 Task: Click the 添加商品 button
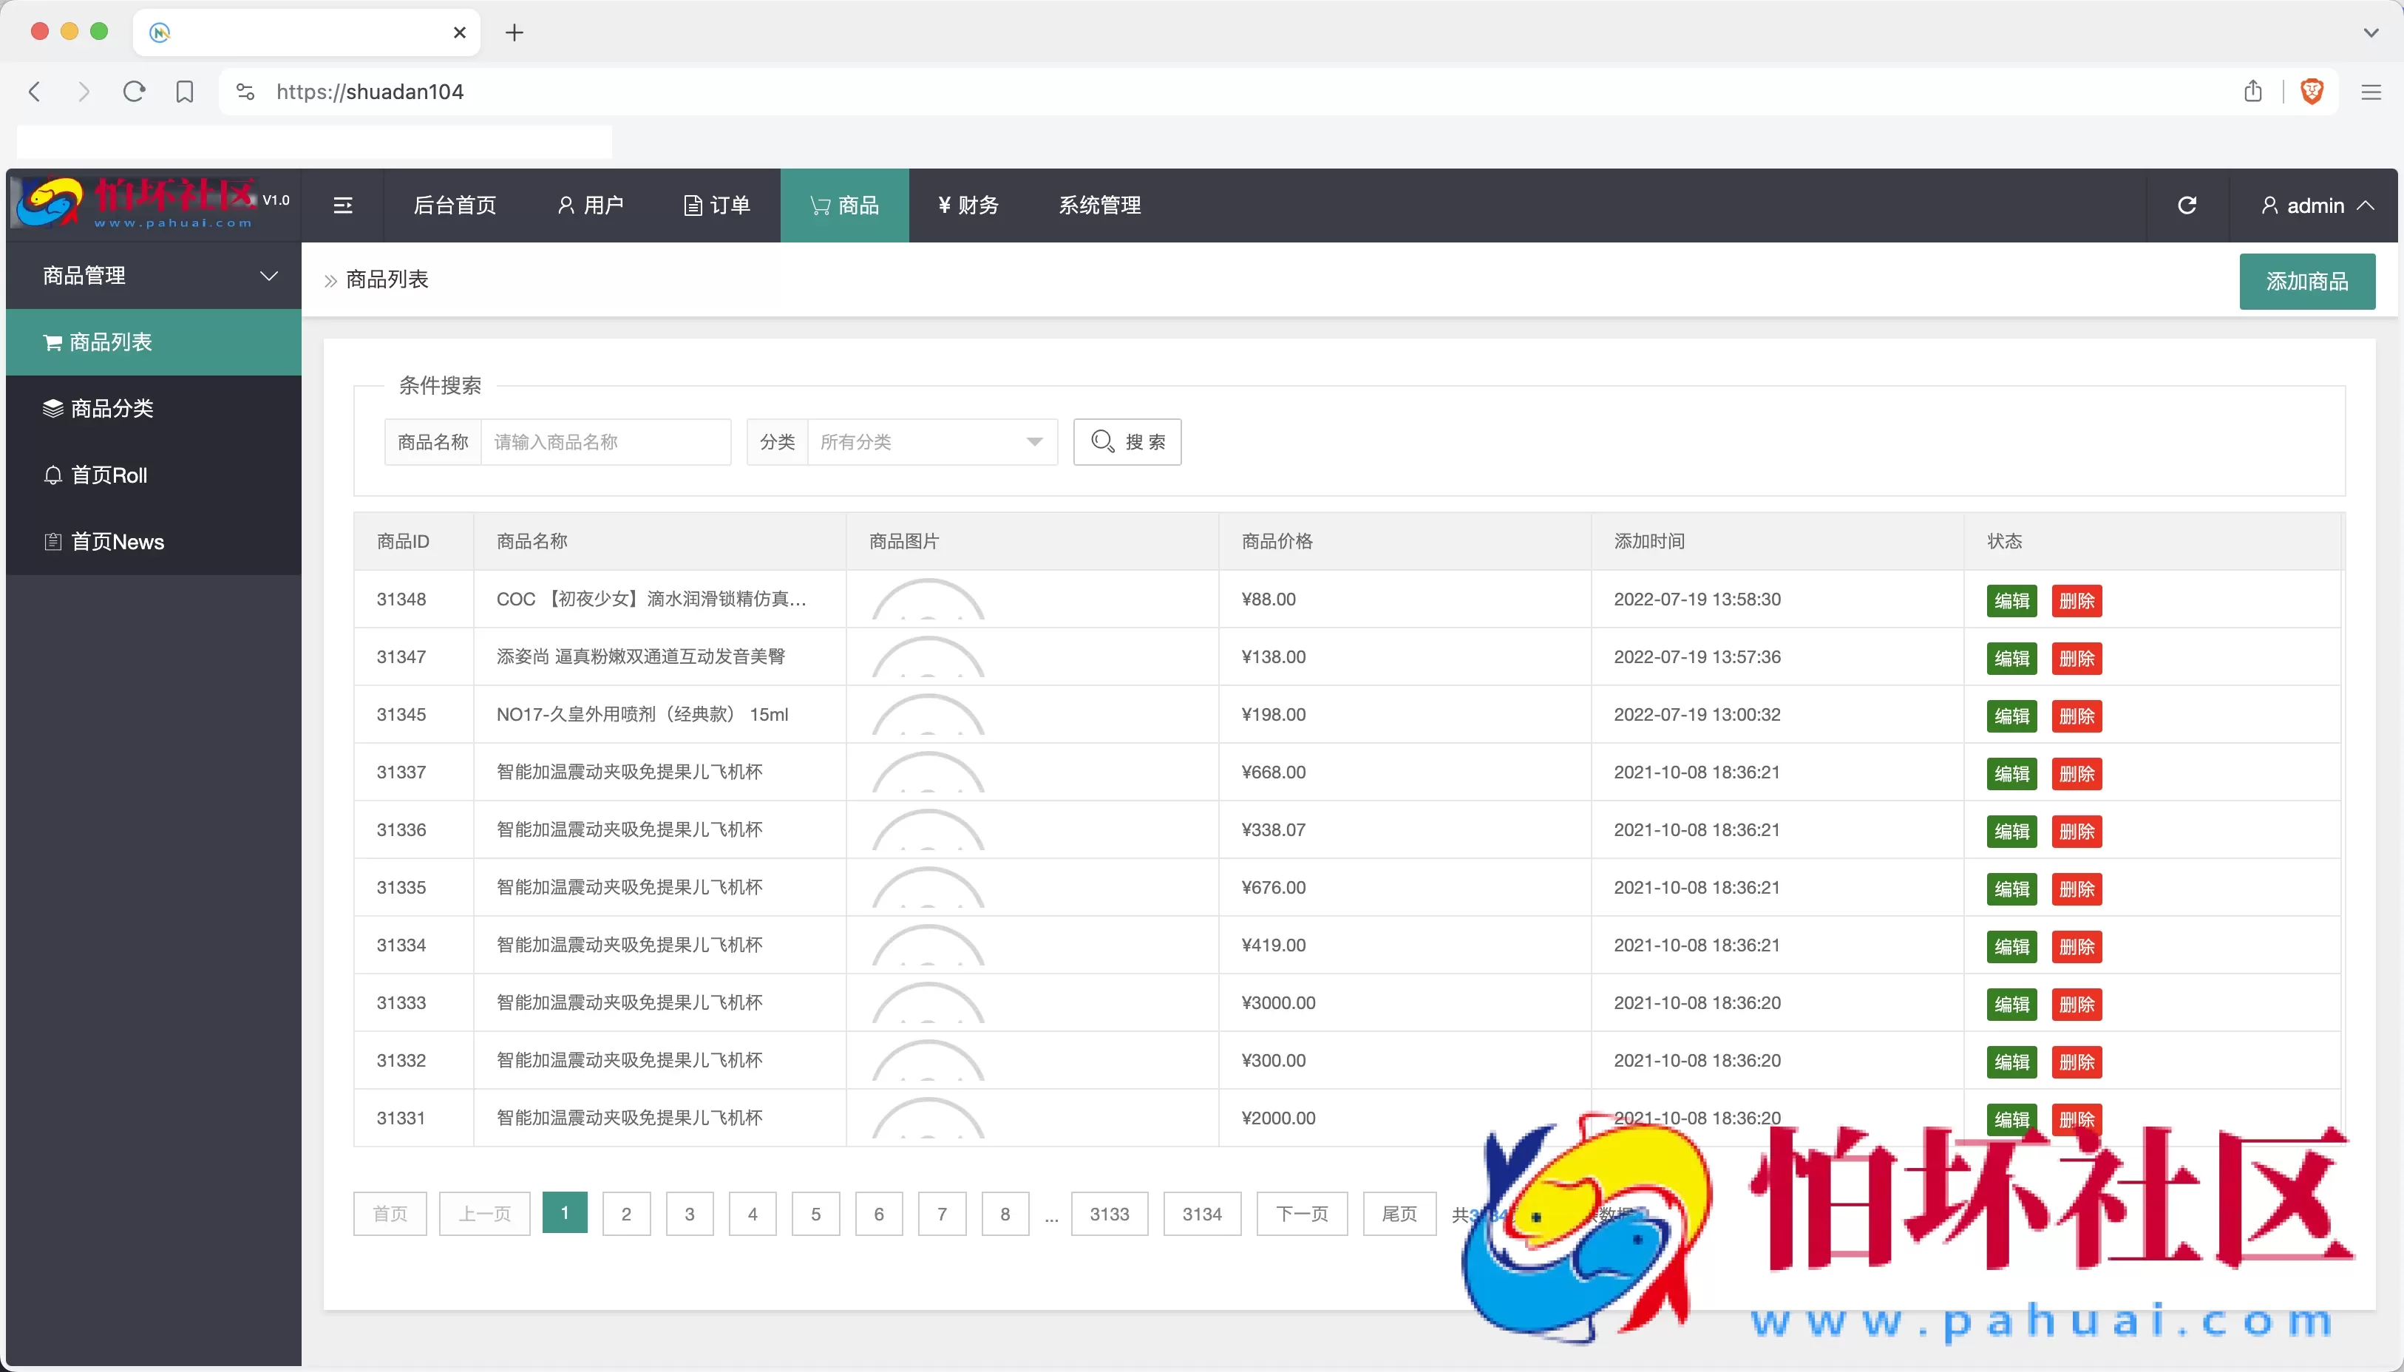point(2306,281)
